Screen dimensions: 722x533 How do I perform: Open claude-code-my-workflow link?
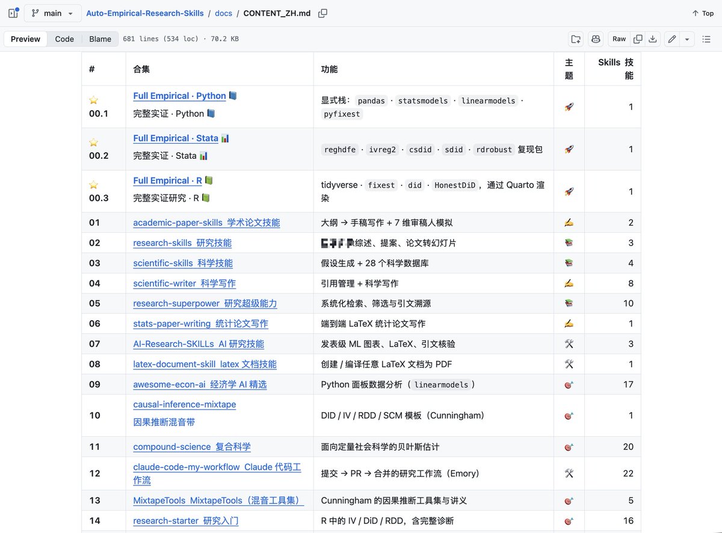(217, 473)
